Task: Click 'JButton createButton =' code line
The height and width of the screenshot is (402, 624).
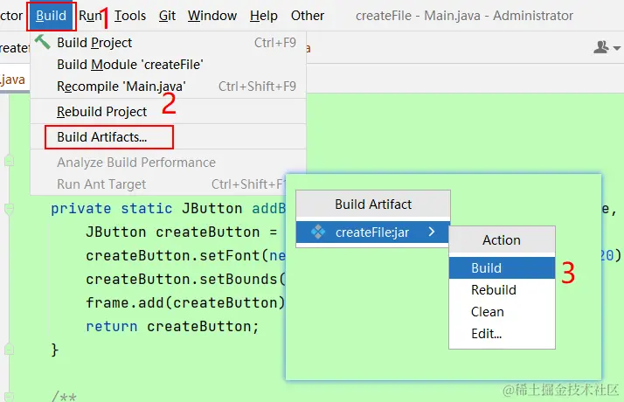Action: 182,232
